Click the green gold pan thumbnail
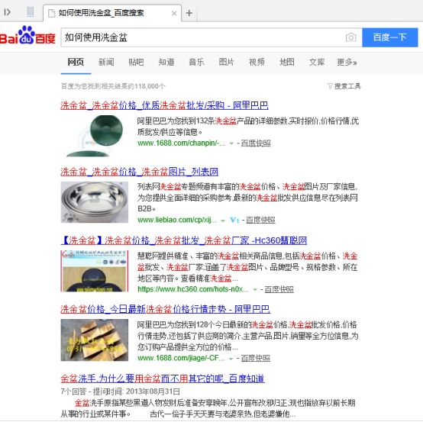 95,136
